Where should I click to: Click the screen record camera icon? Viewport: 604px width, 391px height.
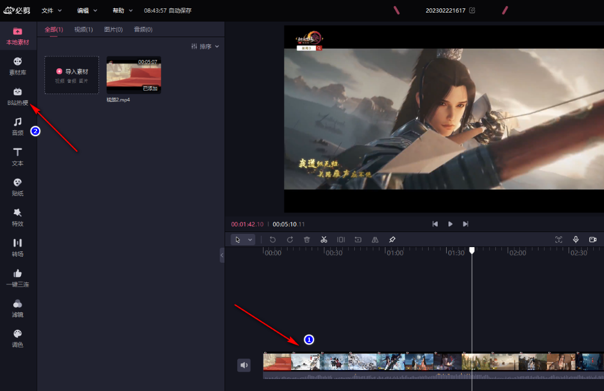(593, 240)
